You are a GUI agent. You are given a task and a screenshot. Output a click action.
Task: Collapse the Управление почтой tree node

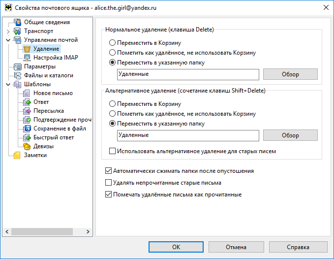(x=8, y=40)
